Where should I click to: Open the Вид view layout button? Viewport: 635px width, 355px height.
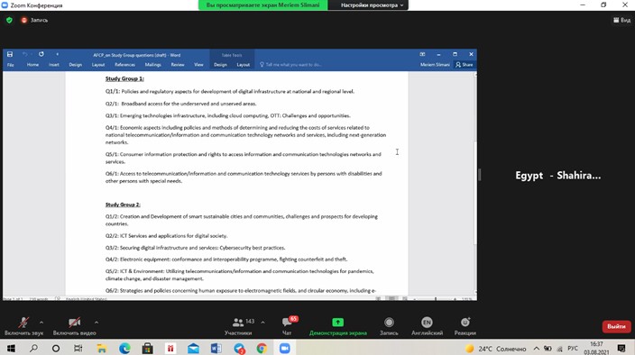(x=621, y=20)
